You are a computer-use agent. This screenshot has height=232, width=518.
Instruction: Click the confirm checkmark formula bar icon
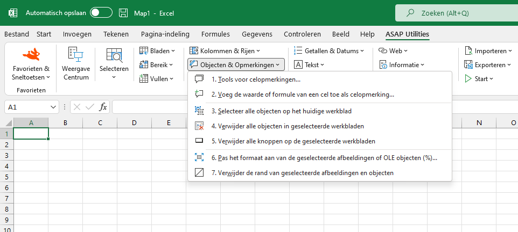89,107
